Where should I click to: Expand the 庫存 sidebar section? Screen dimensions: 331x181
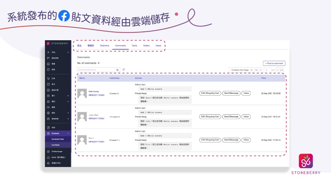coord(68,96)
